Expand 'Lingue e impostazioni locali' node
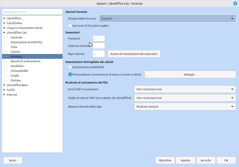This screenshot has width=239, height=167. (x=4, y=28)
